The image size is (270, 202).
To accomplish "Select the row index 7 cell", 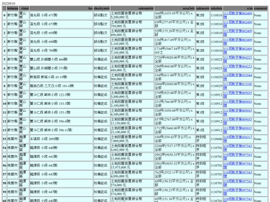I will point(4,77).
